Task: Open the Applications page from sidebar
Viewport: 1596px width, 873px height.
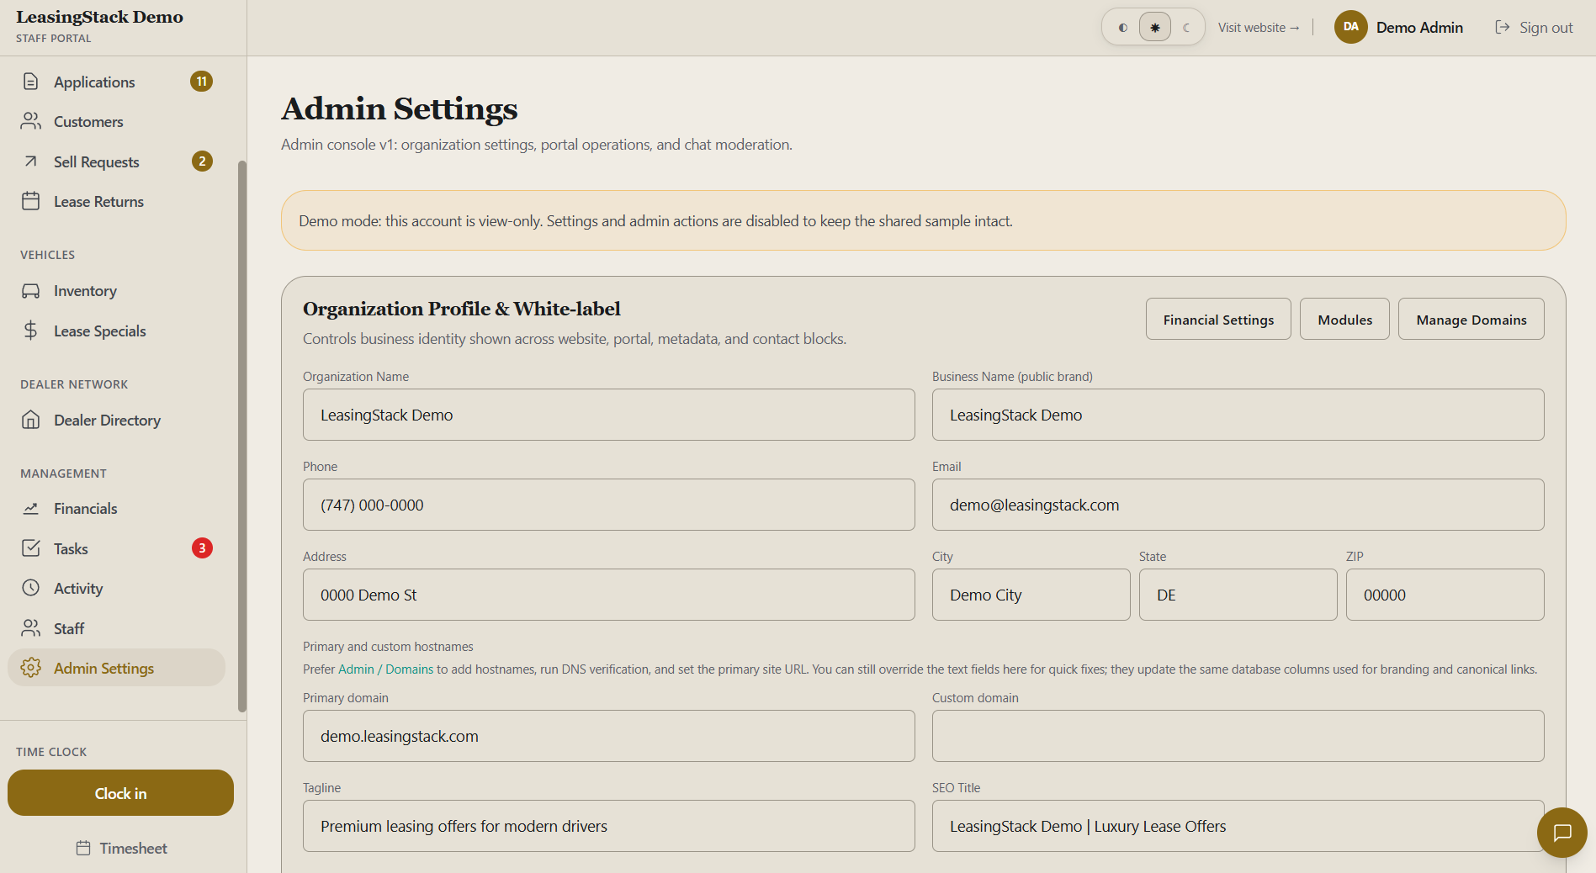Action: click(x=116, y=82)
